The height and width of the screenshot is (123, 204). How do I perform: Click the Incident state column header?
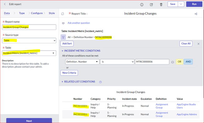(129, 99)
